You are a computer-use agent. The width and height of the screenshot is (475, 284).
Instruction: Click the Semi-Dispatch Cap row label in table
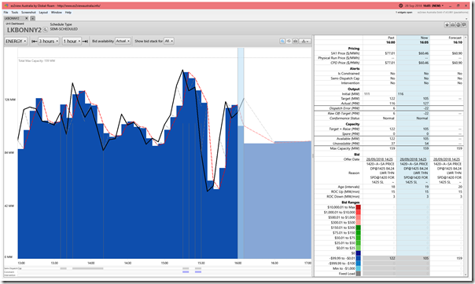[344, 78]
